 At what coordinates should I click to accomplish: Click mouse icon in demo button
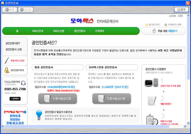[154, 31]
